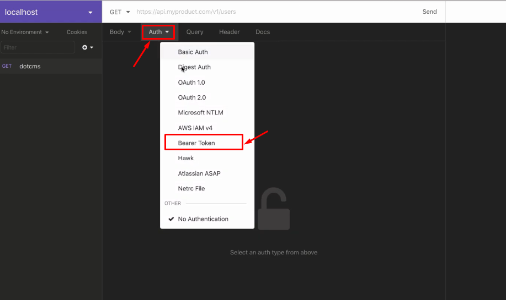Open the localhost workspace dropdown
This screenshot has width=506, height=300.
50,12
